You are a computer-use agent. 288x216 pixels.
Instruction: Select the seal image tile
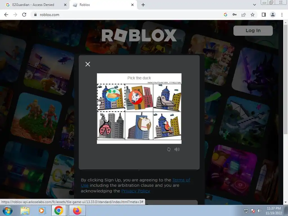tap(167, 98)
